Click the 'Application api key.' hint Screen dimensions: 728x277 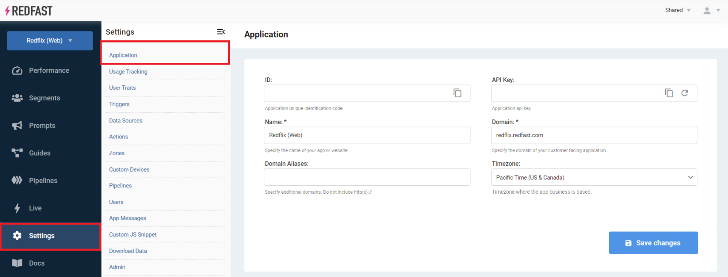(x=512, y=108)
